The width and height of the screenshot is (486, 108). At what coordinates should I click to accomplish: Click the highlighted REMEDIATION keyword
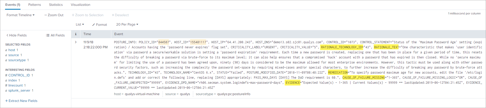[x=338, y=73]
